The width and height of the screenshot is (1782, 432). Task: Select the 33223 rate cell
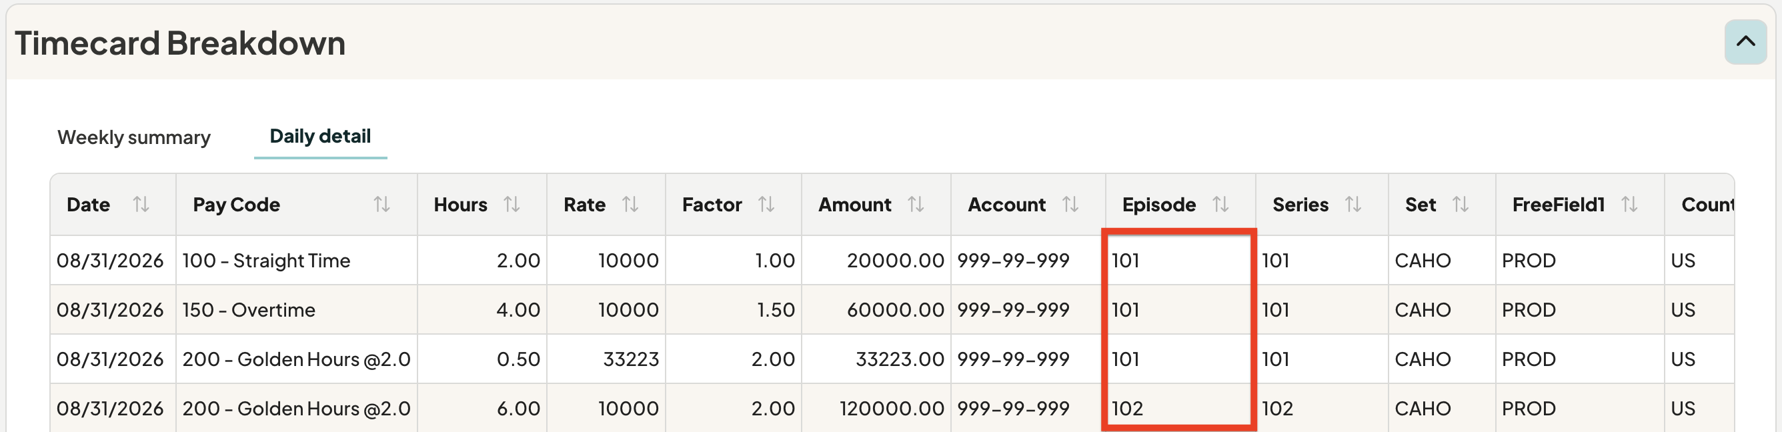606,359
